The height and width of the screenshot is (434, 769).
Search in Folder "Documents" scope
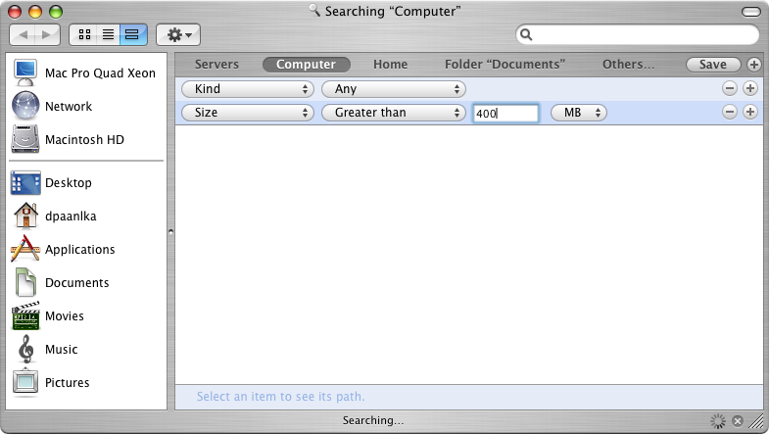(x=505, y=65)
